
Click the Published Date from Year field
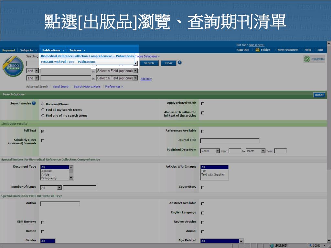pos(235,151)
